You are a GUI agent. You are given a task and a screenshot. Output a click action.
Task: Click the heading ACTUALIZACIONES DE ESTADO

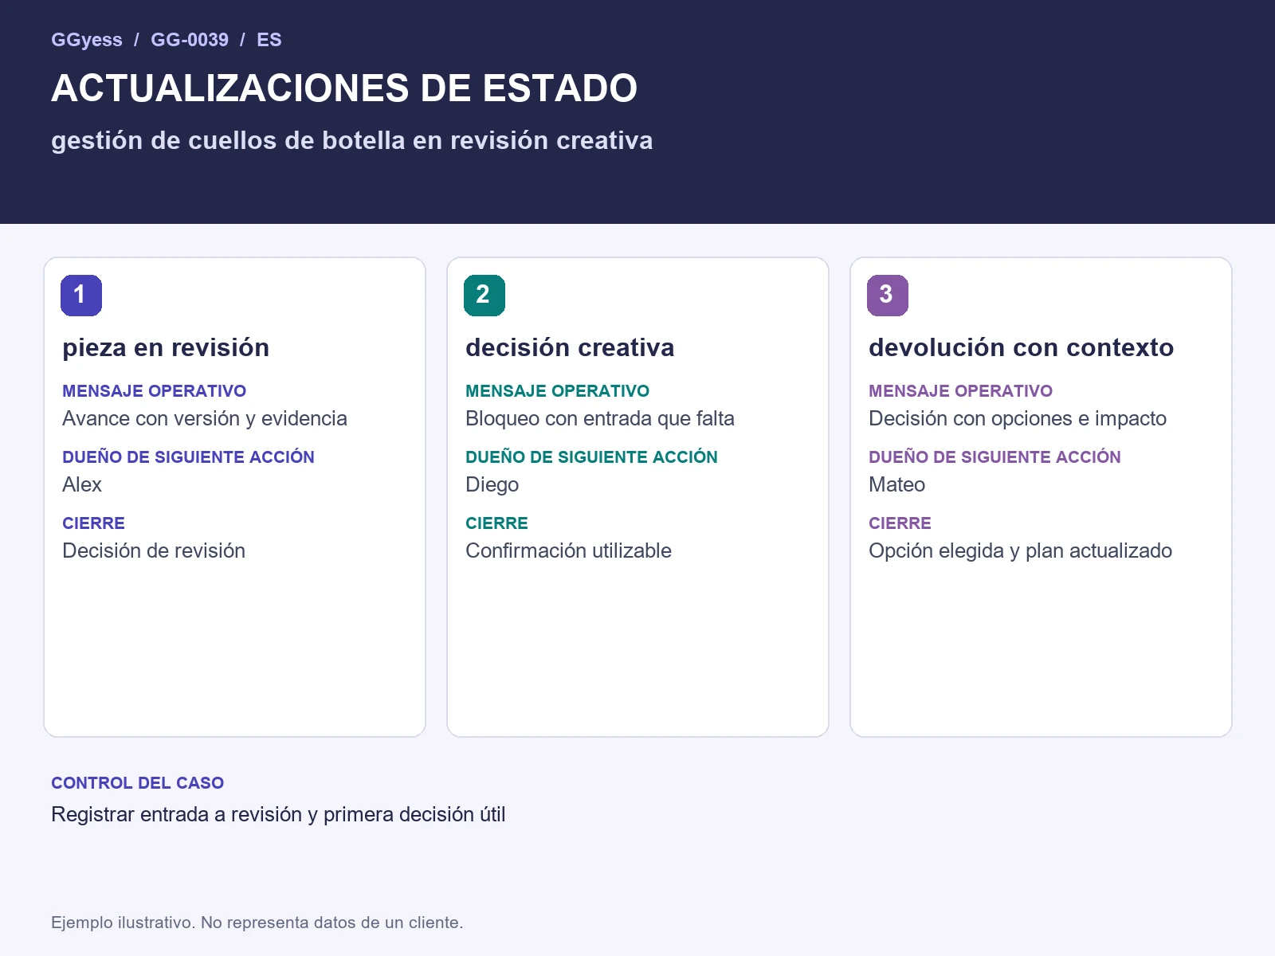[x=344, y=88]
